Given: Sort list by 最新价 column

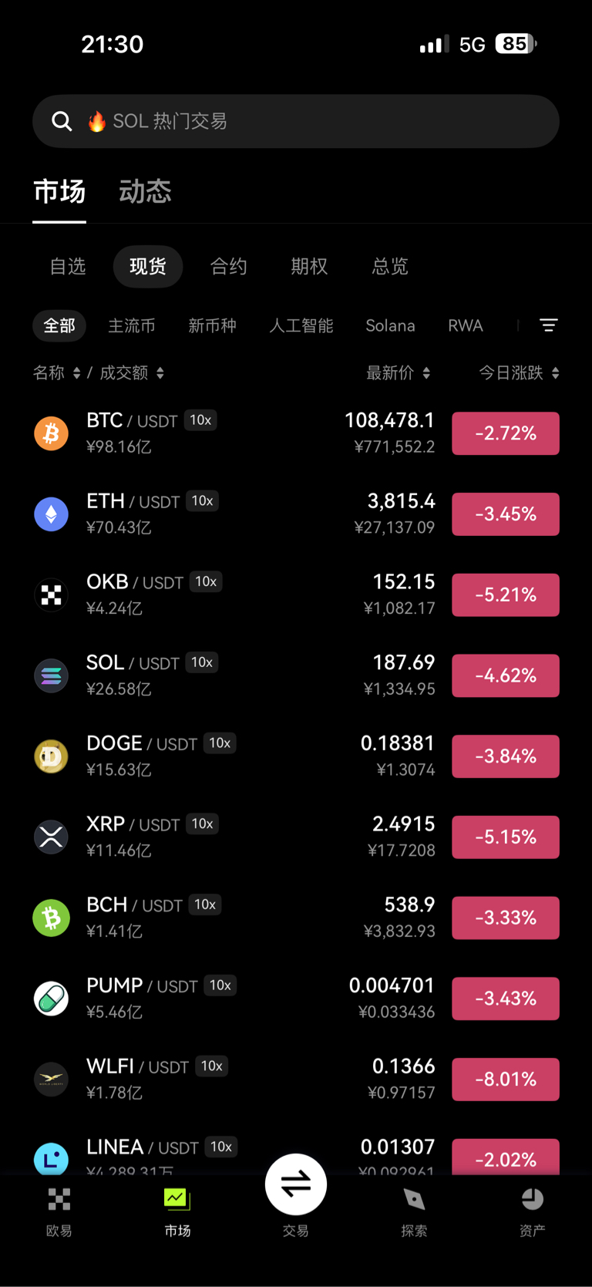Looking at the screenshot, I should point(398,373).
